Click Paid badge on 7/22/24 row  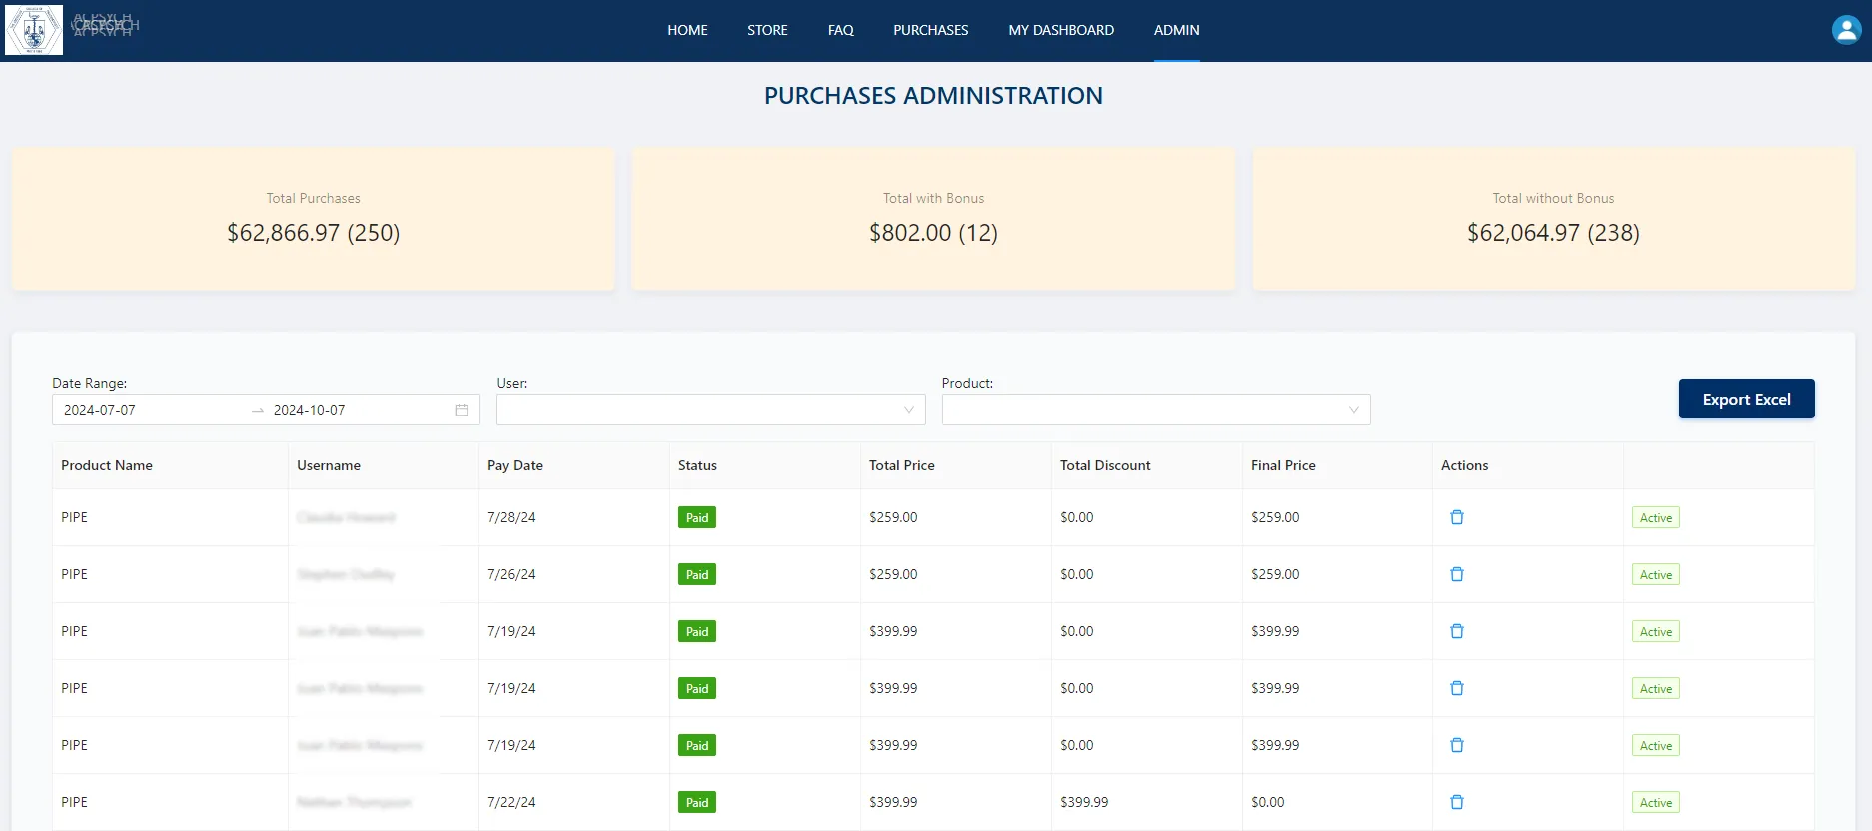(697, 802)
